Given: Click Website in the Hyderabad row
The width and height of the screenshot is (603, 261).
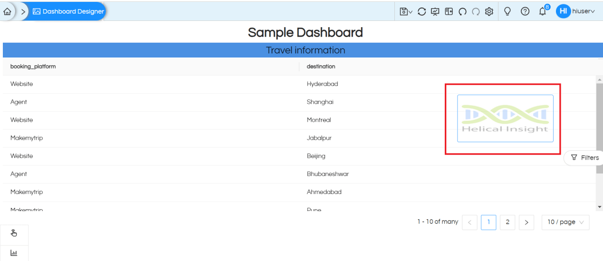Looking at the screenshot, I should point(22,84).
